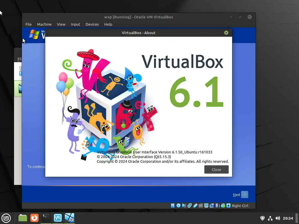Open the volume control tray icon

[278, 218]
